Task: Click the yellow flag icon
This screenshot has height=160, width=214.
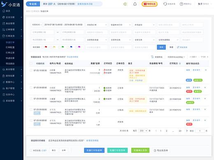Action: click(54, 47)
